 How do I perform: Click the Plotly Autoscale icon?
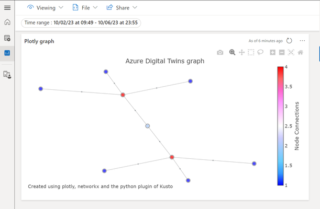click(291, 52)
